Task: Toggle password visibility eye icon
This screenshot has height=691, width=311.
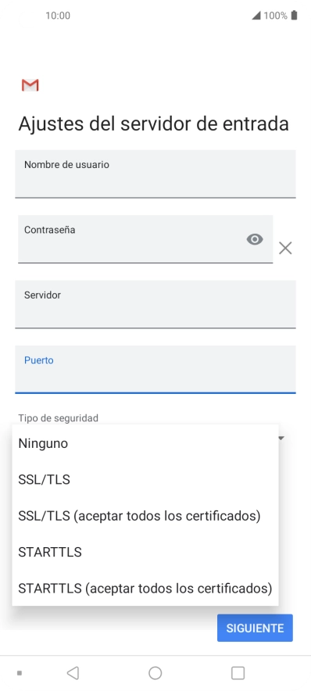Action: tap(255, 239)
